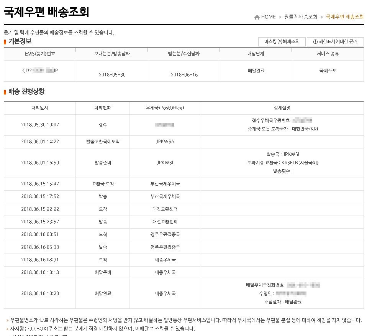This screenshot has height=336, width=367.
Task: Click the JPKWSA post office cell
Action: [x=165, y=142]
